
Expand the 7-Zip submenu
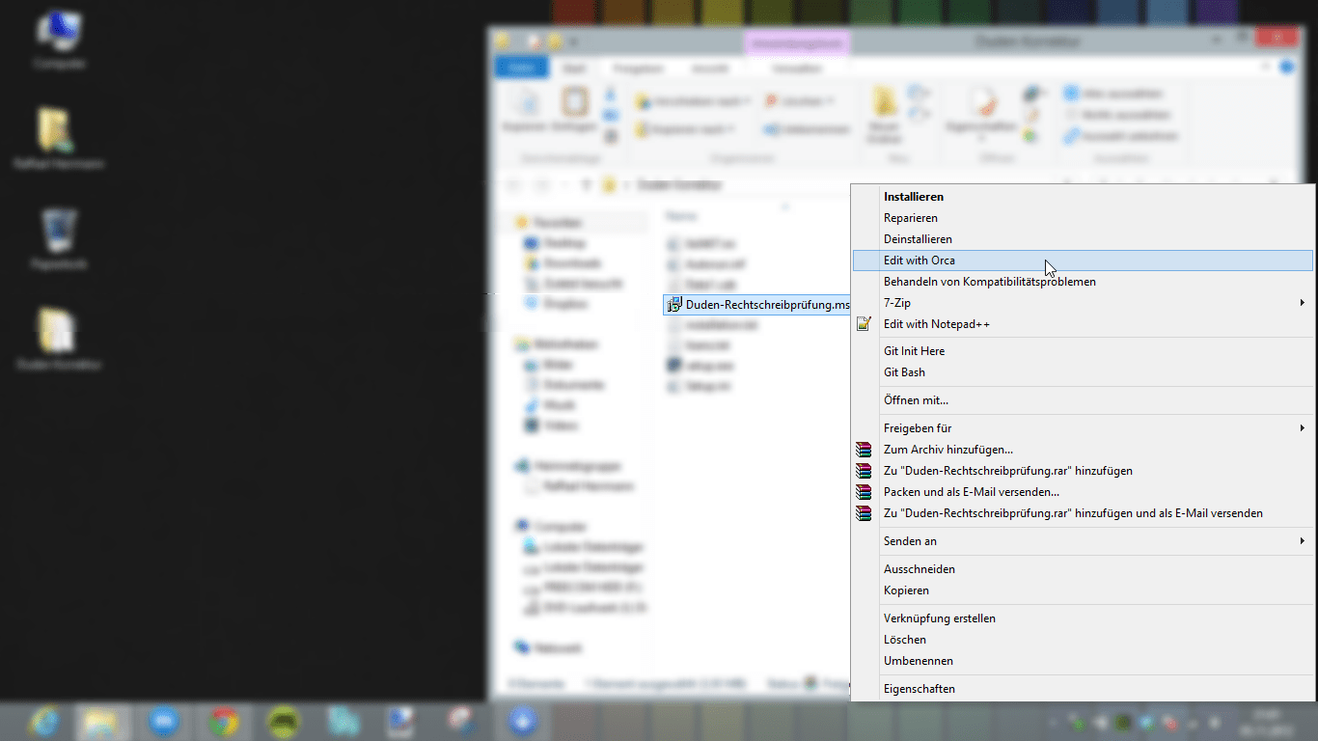tap(1082, 303)
